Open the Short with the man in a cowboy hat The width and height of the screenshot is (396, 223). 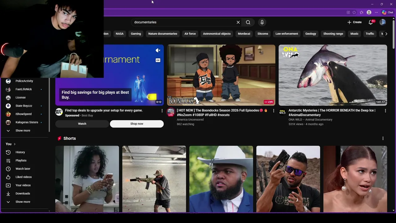tap(221, 179)
